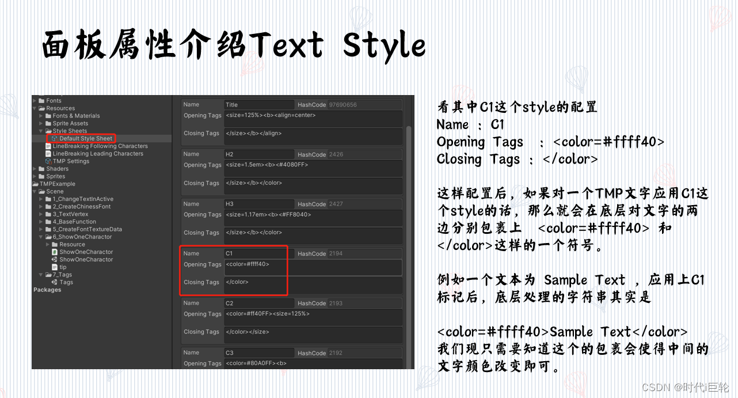Select the 3_TextVertex folder label
This screenshot has height=398, width=738.
[71, 214]
